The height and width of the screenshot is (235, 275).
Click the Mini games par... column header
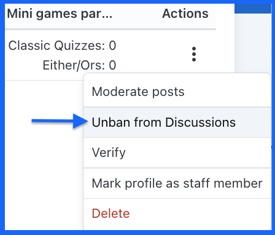60,14
